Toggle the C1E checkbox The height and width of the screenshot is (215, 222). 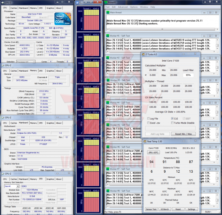[172, 118]
